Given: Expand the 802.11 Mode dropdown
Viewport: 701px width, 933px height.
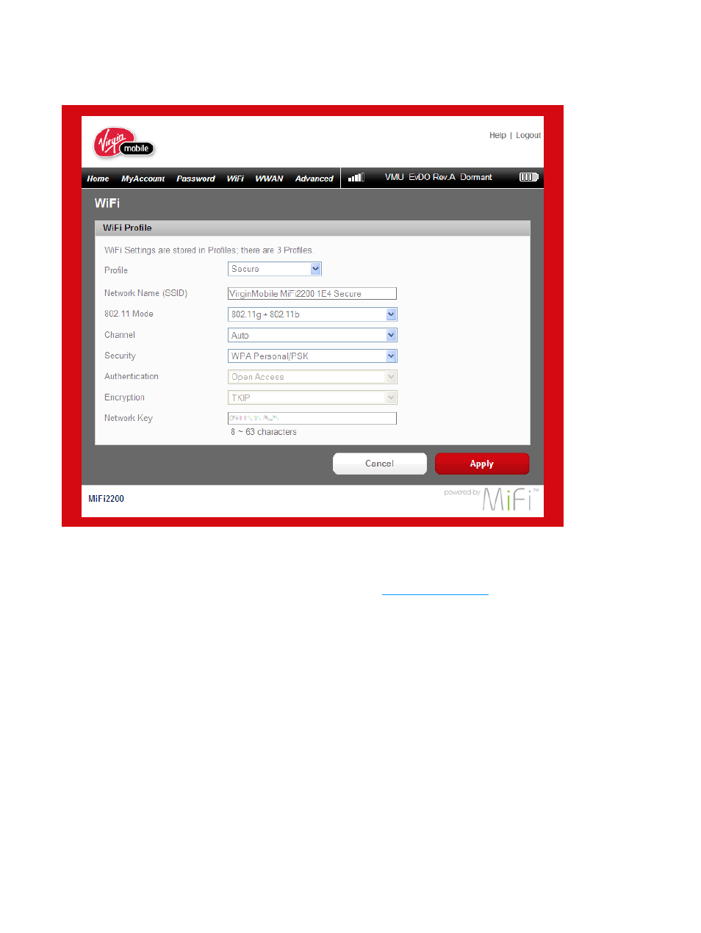Looking at the screenshot, I should 312,314.
